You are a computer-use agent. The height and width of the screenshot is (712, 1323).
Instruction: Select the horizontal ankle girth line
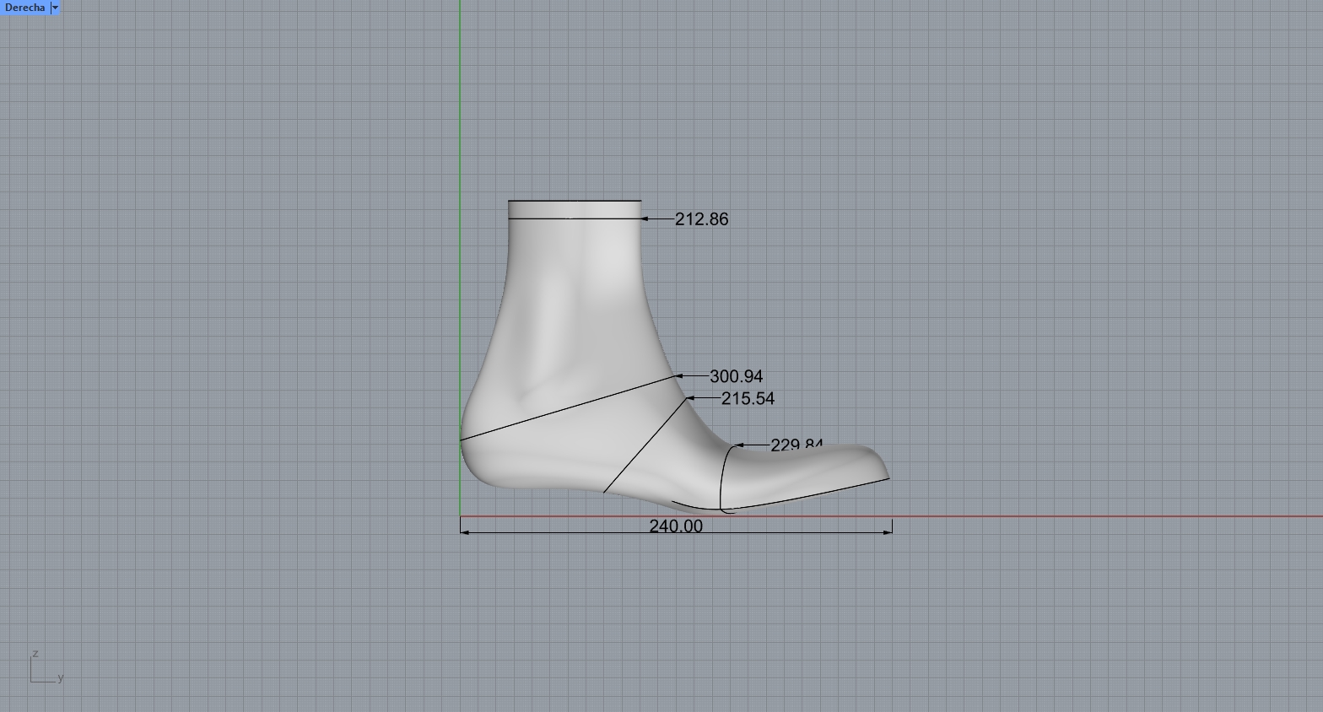pyautogui.click(x=574, y=218)
